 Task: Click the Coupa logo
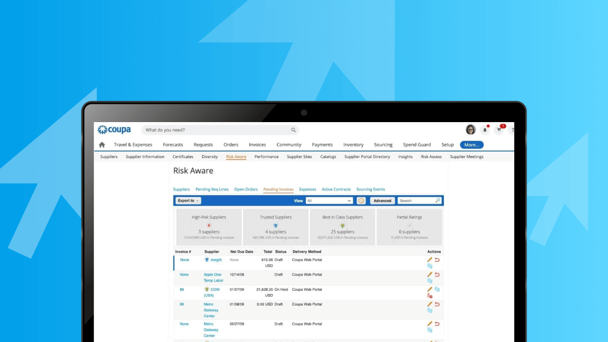pyautogui.click(x=114, y=130)
